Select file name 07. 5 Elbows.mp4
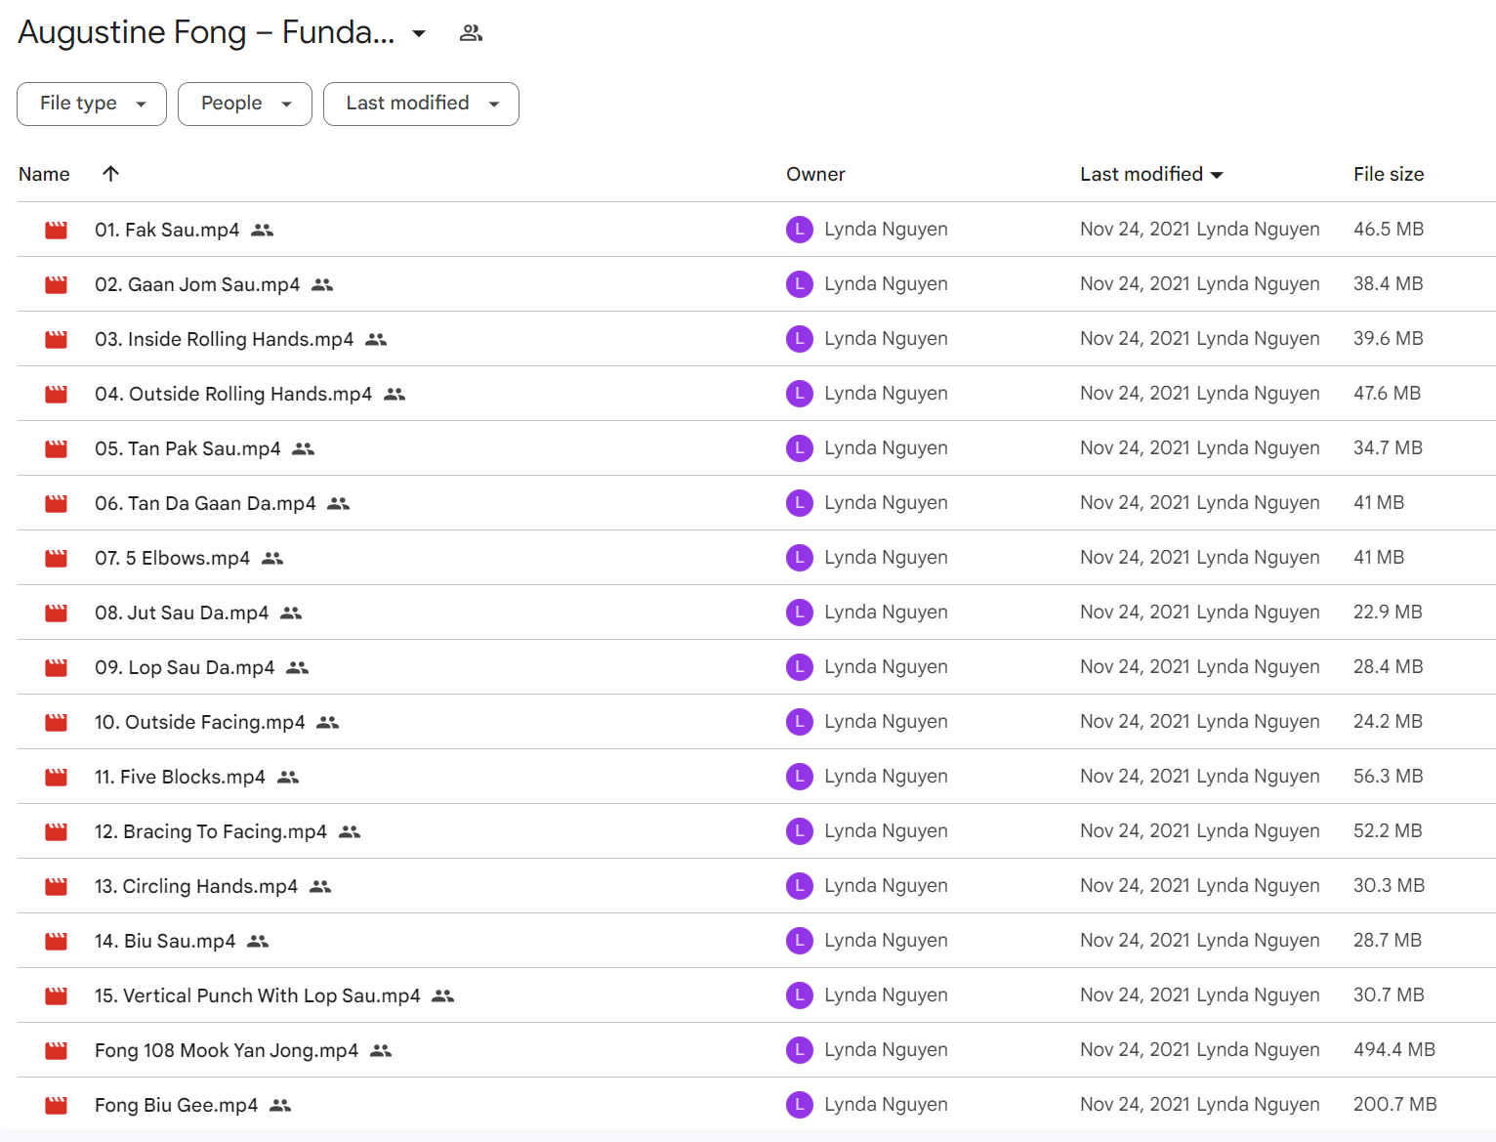Image resolution: width=1496 pixels, height=1142 pixels. pos(173,558)
